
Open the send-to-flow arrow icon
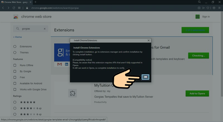point(203,8)
